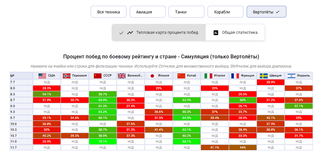This screenshot has height=154, width=321.
Task: Select the red 29.9% Швеция cell
Action: coord(271,82)
